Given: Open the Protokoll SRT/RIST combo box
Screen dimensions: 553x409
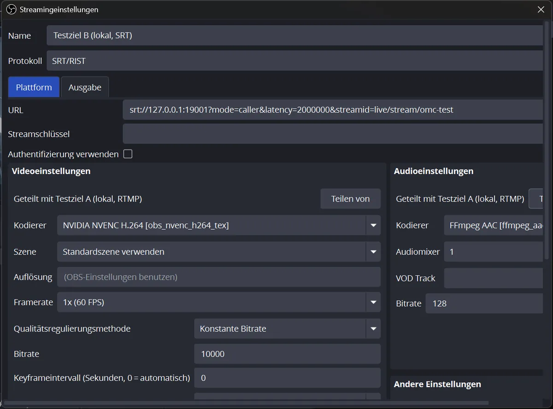Looking at the screenshot, I should pos(294,61).
